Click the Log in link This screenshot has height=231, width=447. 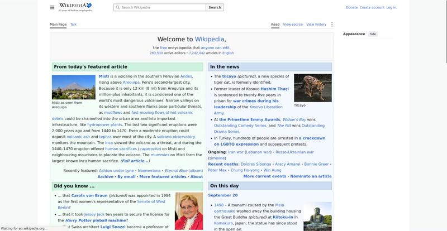point(391,7)
